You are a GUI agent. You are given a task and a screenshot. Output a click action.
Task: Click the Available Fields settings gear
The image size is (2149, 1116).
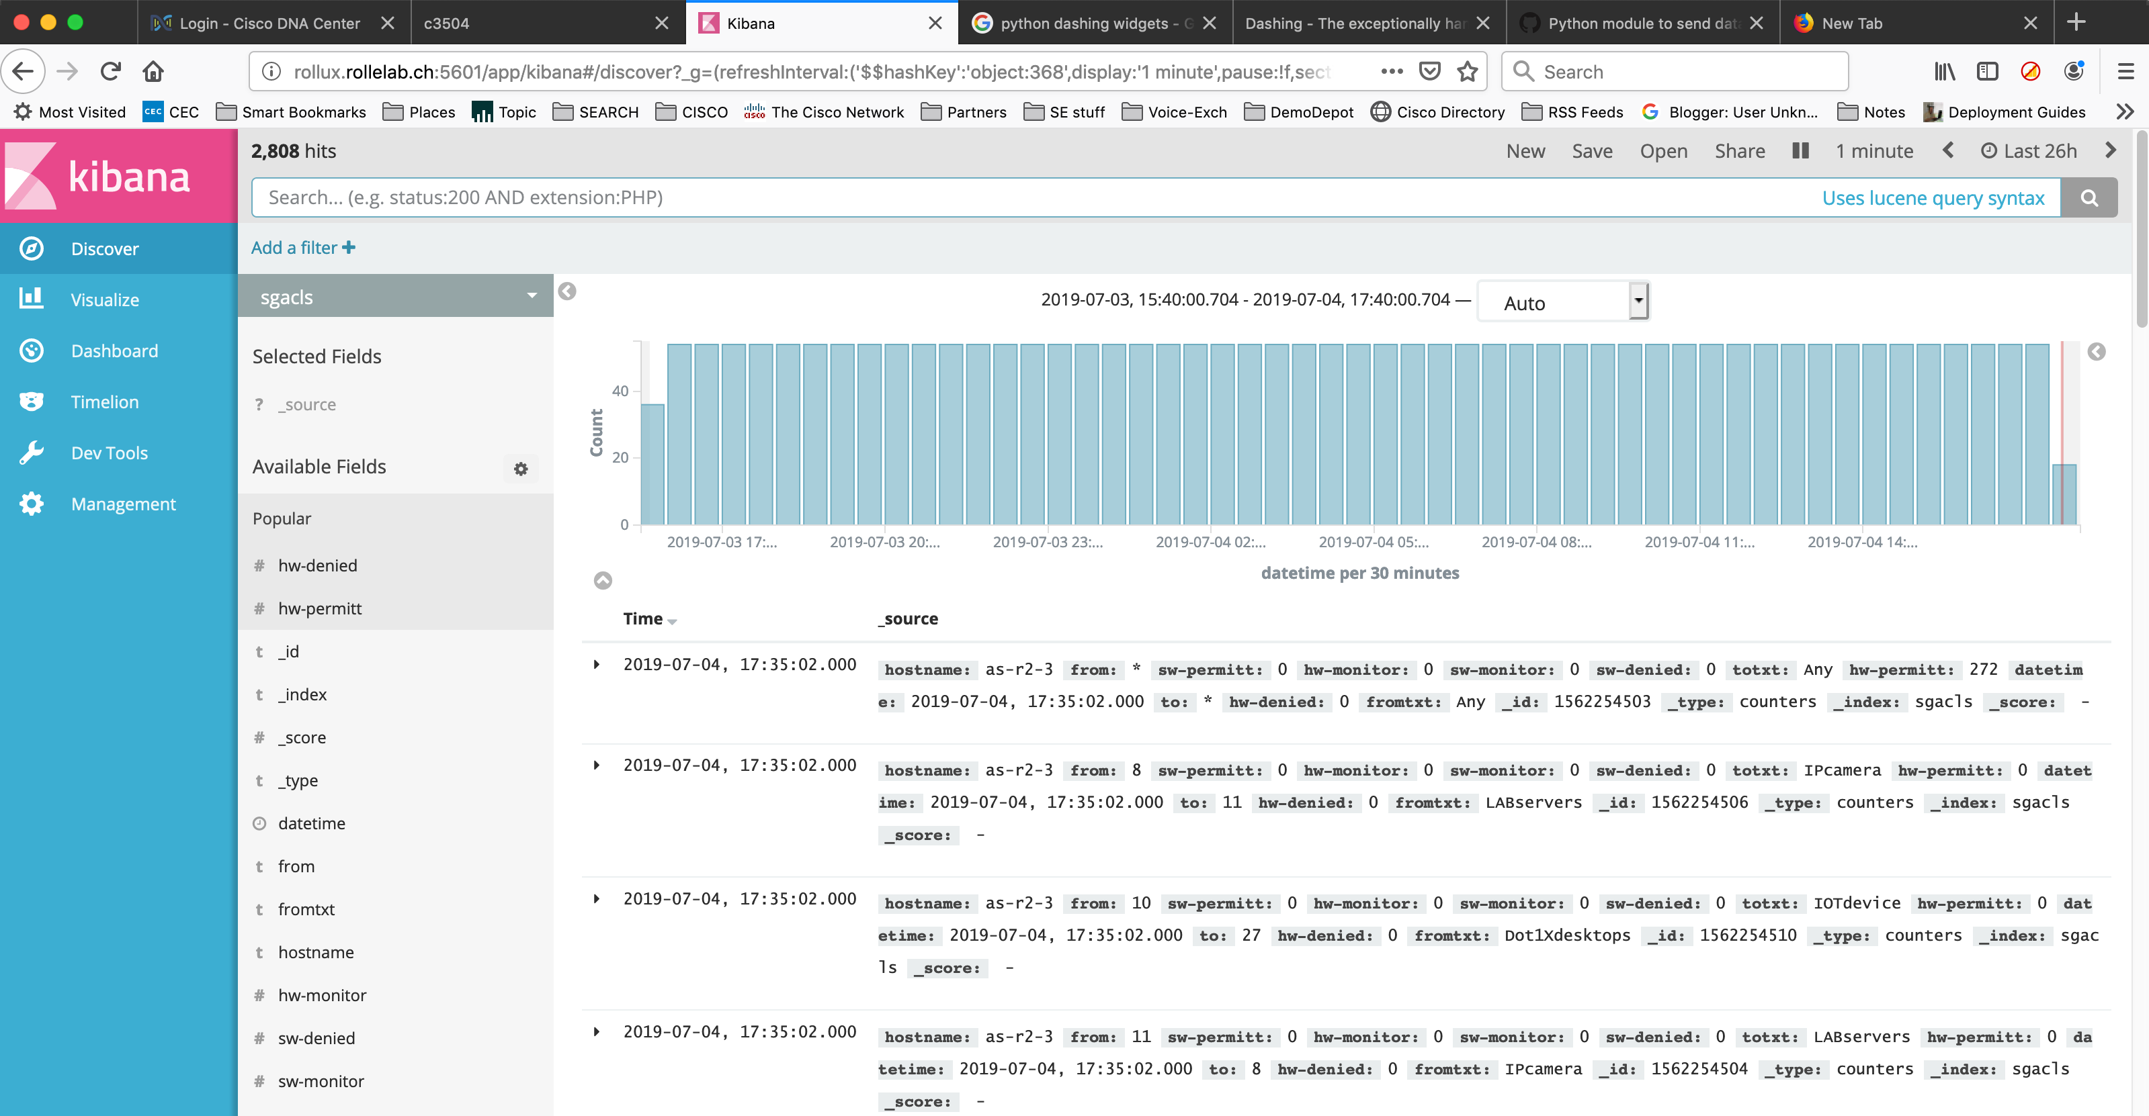pos(521,469)
